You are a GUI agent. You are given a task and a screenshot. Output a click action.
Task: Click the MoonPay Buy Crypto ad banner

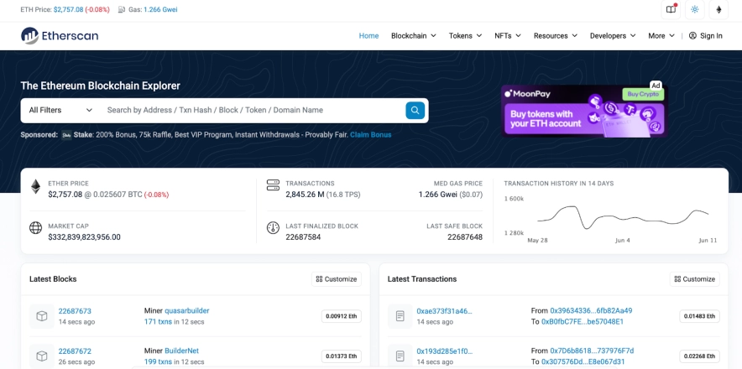(x=583, y=110)
